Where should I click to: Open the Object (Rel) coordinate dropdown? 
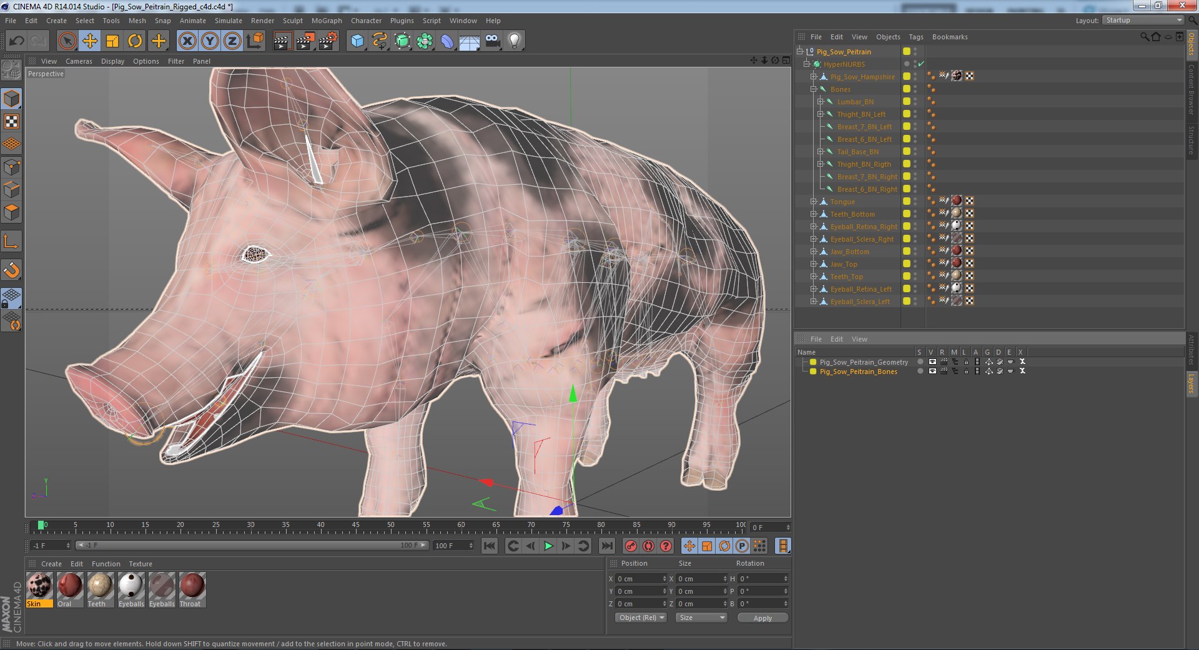[641, 618]
